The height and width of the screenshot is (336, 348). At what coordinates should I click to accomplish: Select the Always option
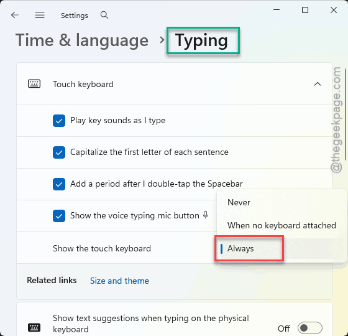[x=282, y=248]
